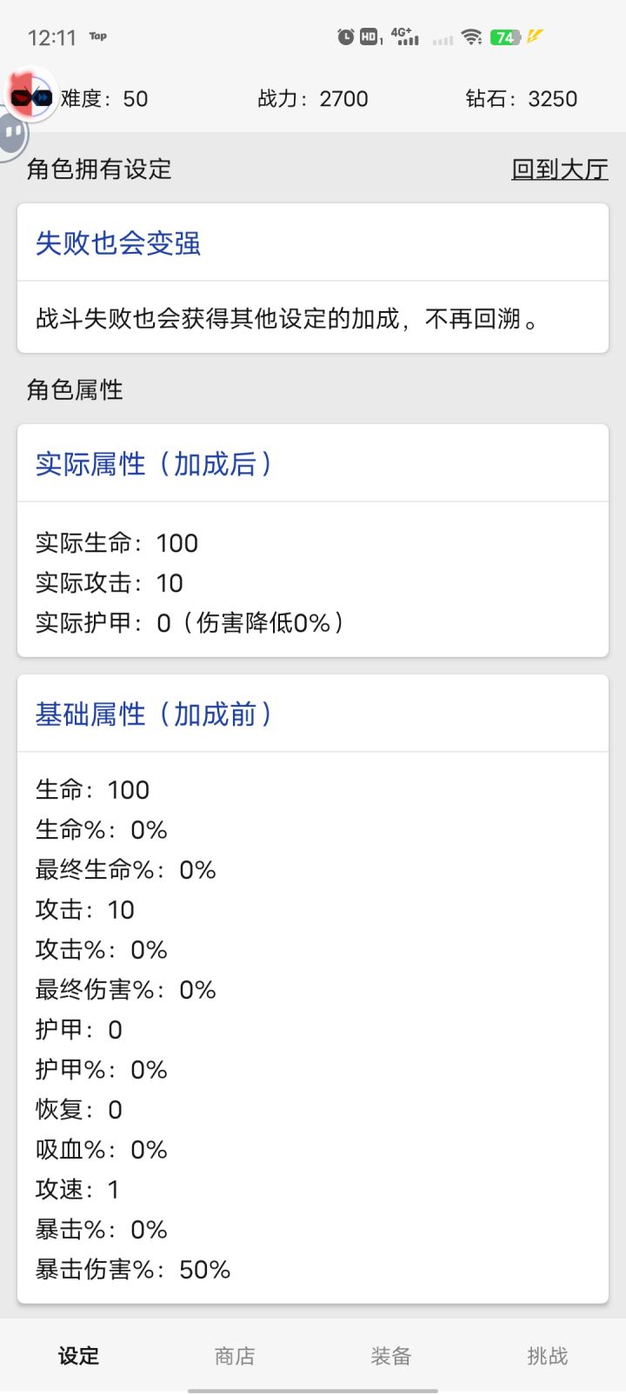Tap the 4G+ signal strength icon
This screenshot has width=626, height=1395.
pyautogui.click(x=404, y=37)
